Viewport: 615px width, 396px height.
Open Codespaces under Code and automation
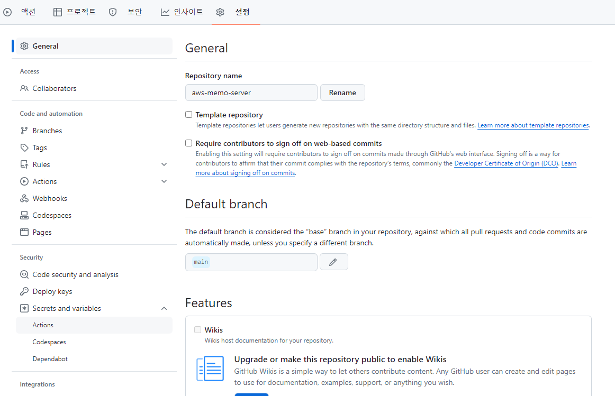(94, 215)
